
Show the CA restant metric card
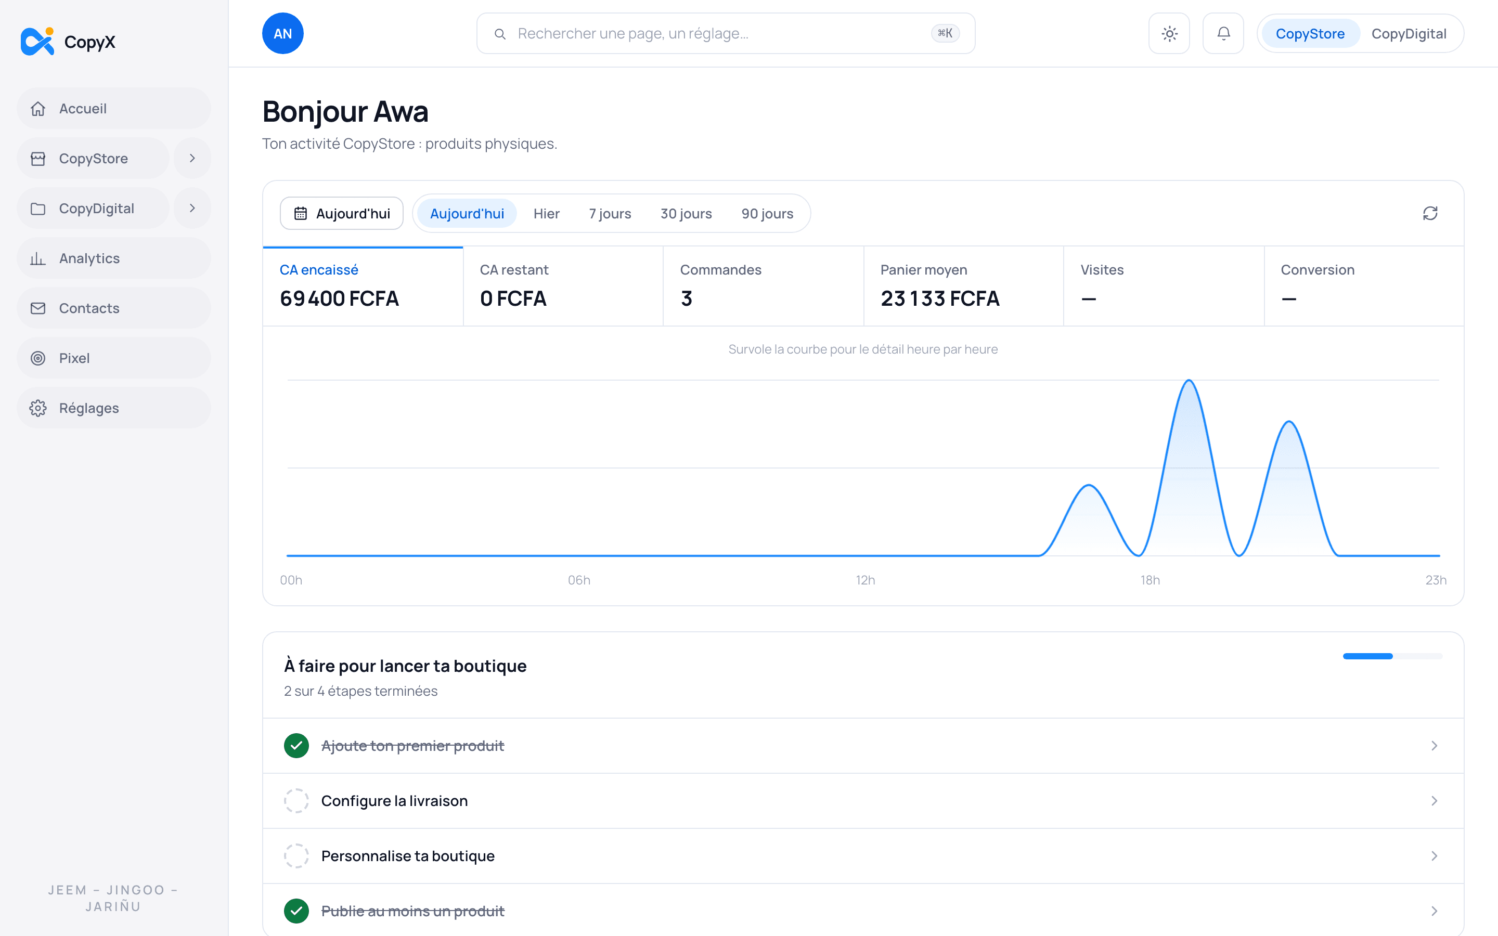click(x=563, y=286)
